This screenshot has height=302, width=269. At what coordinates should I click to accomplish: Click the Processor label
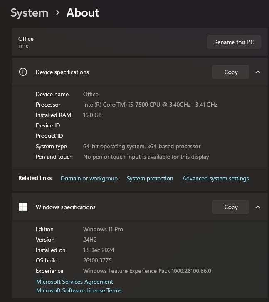(x=48, y=105)
